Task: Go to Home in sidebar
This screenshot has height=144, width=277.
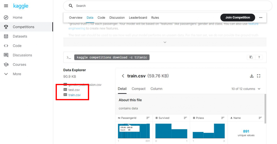Action: tap(18, 18)
